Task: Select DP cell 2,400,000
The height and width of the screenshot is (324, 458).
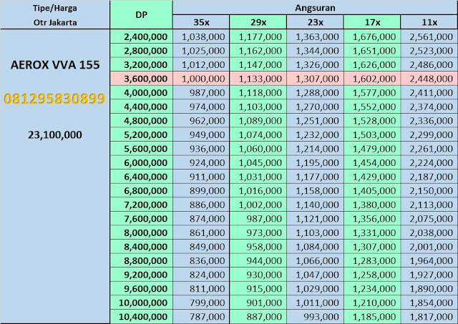Action: coord(142,36)
